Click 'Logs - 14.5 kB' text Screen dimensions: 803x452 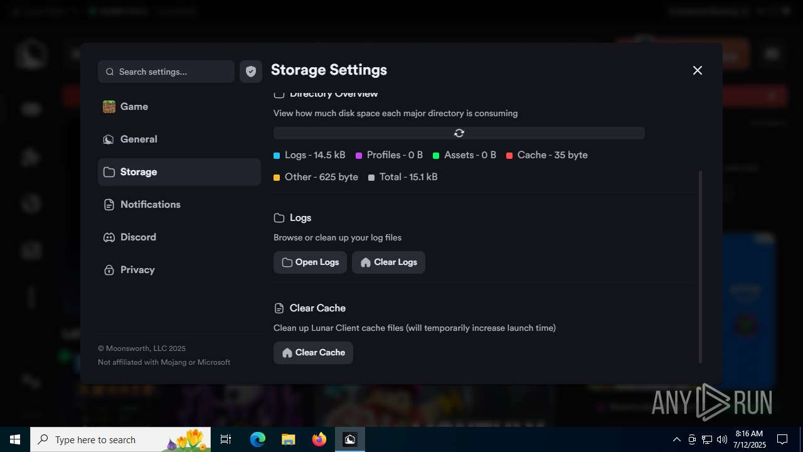315,155
